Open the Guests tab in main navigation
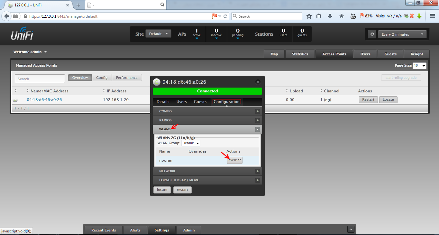Viewport: 439px width, 235px height. coord(390,54)
